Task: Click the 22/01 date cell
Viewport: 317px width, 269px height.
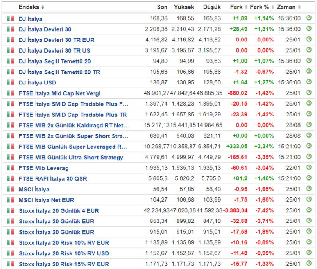Action: point(293,168)
